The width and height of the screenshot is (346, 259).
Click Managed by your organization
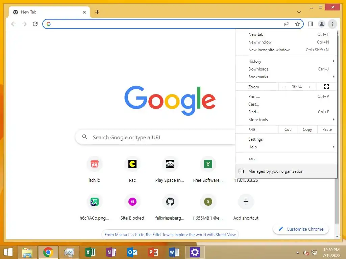(x=286, y=171)
